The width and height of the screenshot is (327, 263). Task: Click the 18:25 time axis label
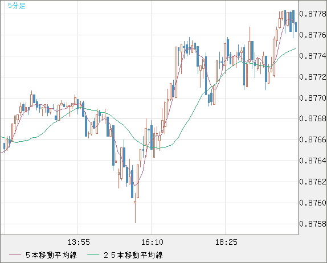[226, 242]
